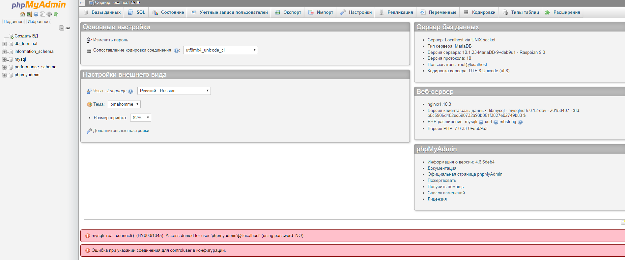Reload navigation panel with green refresh icon
Image resolution: width=625 pixels, height=260 pixels.
56,14
